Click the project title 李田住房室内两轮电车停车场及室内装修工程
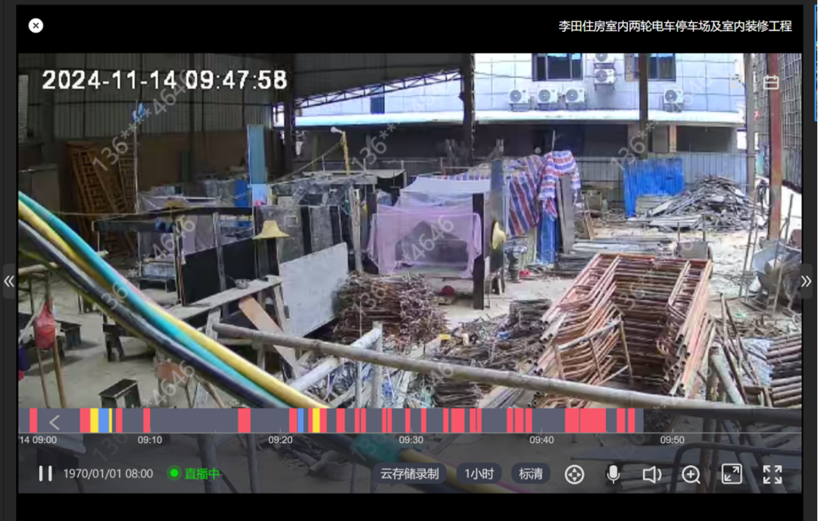The height and width of the screenshot is (521, 818). click(675, 26)
